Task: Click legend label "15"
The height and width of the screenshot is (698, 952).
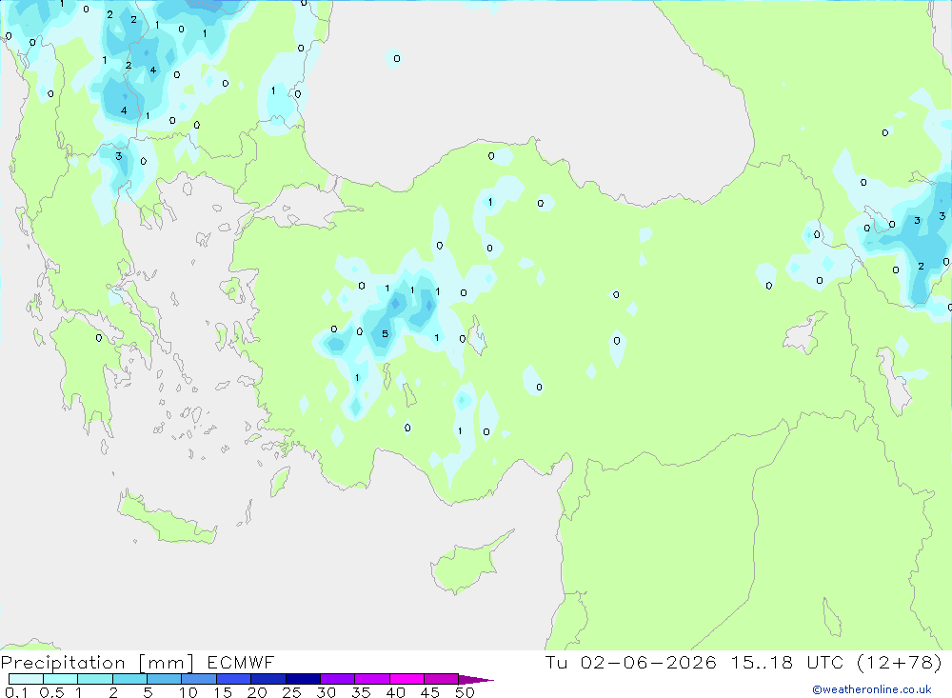Action: click(x=223, y=692)
